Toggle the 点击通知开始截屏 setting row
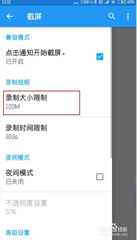This screenshot has width=137, height=240. [56, 57]
